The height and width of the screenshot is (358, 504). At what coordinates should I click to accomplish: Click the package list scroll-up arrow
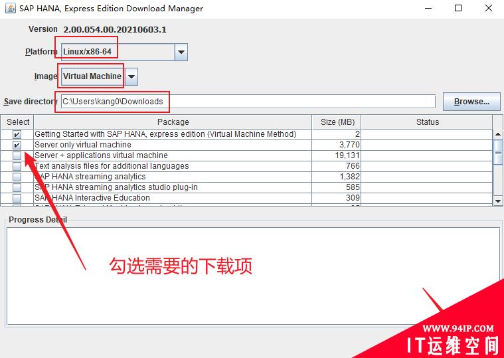[x=498, y=134]
